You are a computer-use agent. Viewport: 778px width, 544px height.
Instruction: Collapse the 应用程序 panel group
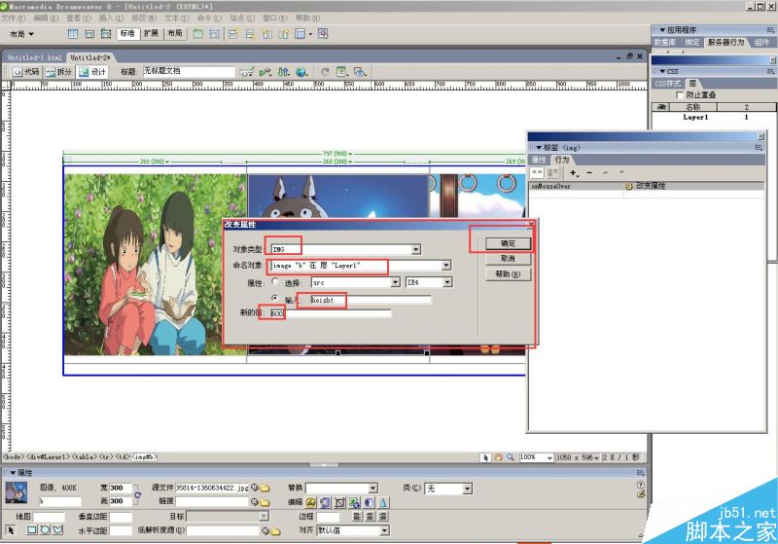coord(662,30)
